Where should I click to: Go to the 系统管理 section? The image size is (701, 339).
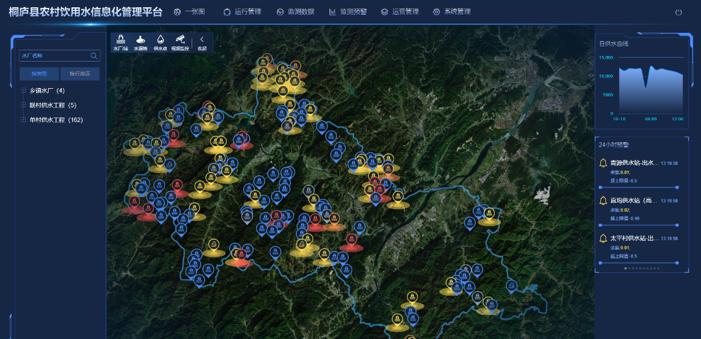tap(451, 12)
